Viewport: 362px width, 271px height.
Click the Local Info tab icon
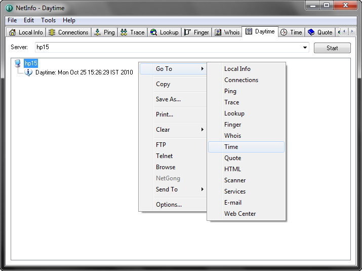click(x=13, y=32)
